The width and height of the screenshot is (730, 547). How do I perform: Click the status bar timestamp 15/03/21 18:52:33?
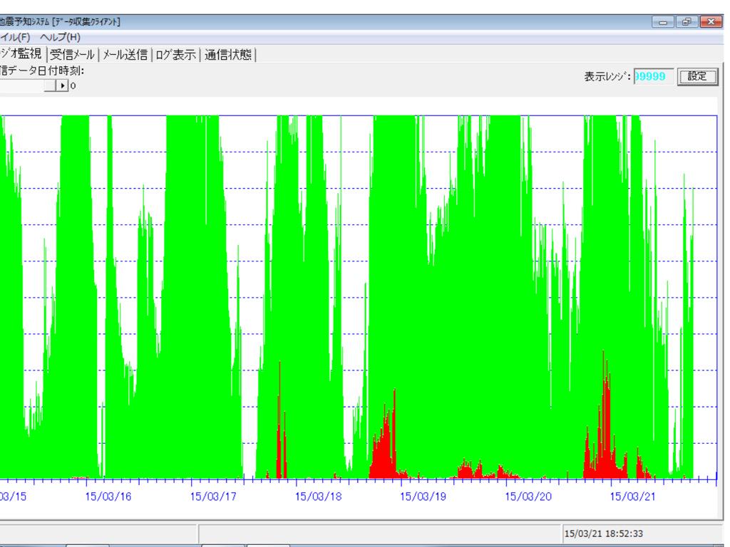(603, 533)
